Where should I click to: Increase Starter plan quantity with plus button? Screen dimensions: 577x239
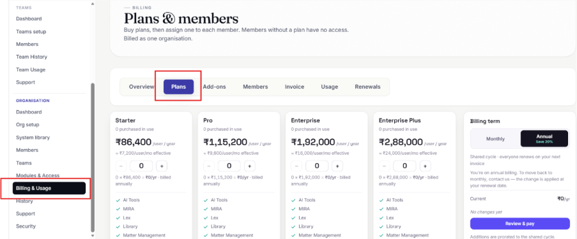pyautogui.click(x=162, y=166)
